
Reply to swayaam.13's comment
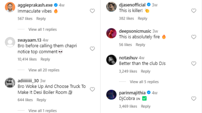(x=45, y=59)
